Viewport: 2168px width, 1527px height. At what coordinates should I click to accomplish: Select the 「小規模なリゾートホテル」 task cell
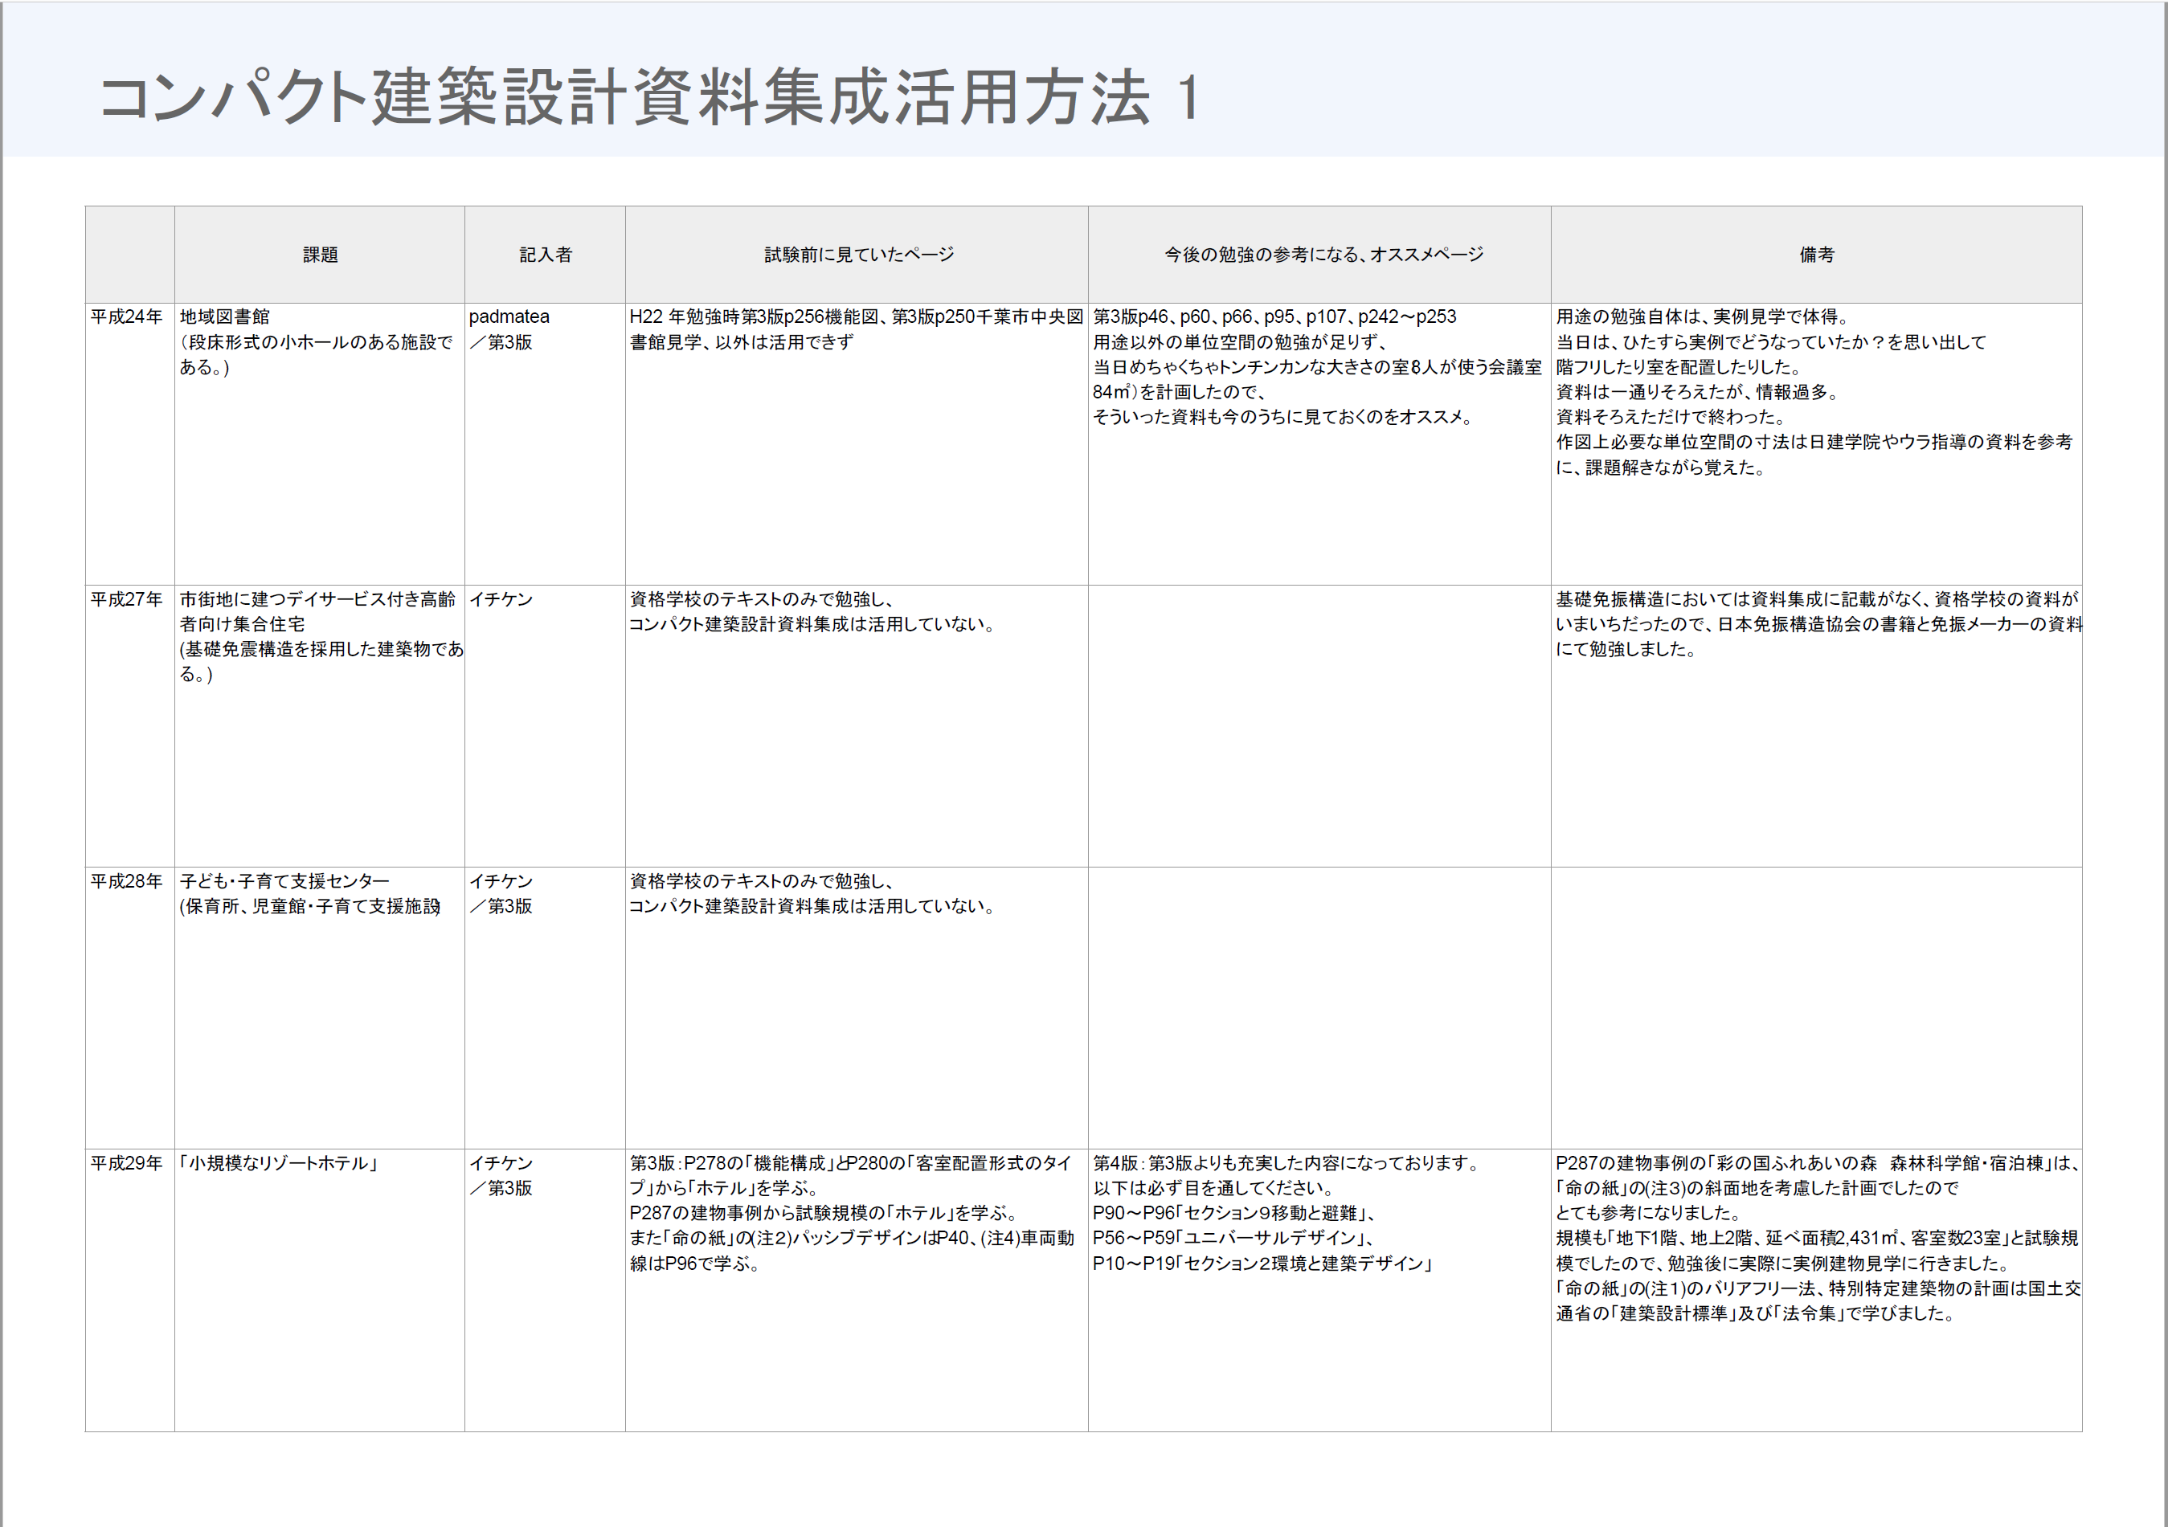[280, 1164]
